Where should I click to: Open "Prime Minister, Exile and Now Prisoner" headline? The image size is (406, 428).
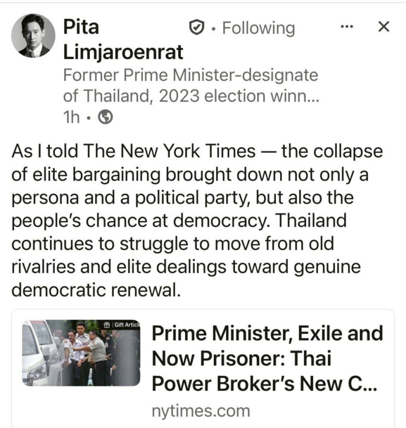pos(267,334)
